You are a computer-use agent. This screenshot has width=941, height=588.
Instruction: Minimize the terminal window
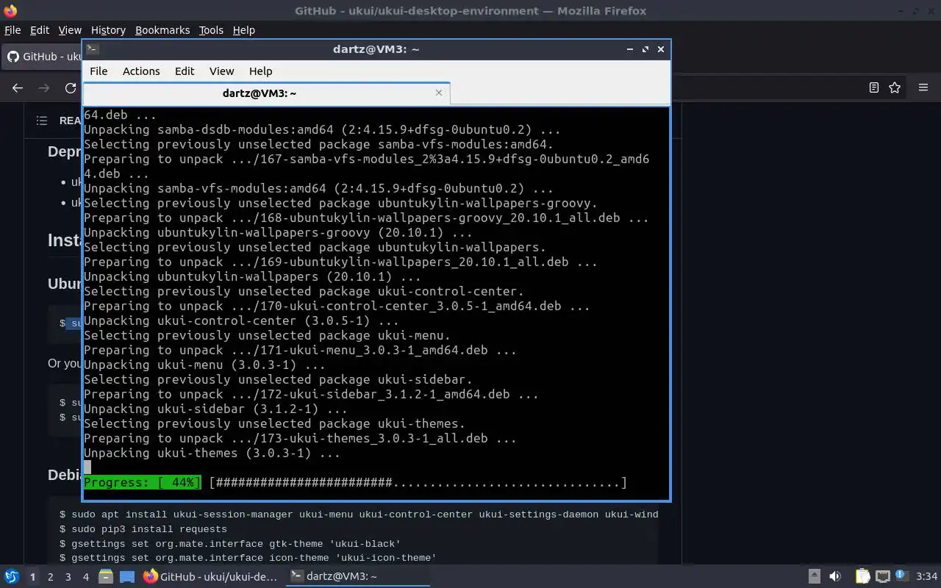click(x=630, y=49)
